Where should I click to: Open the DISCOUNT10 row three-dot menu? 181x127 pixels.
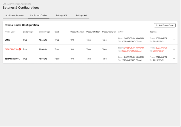coord(174,49)
